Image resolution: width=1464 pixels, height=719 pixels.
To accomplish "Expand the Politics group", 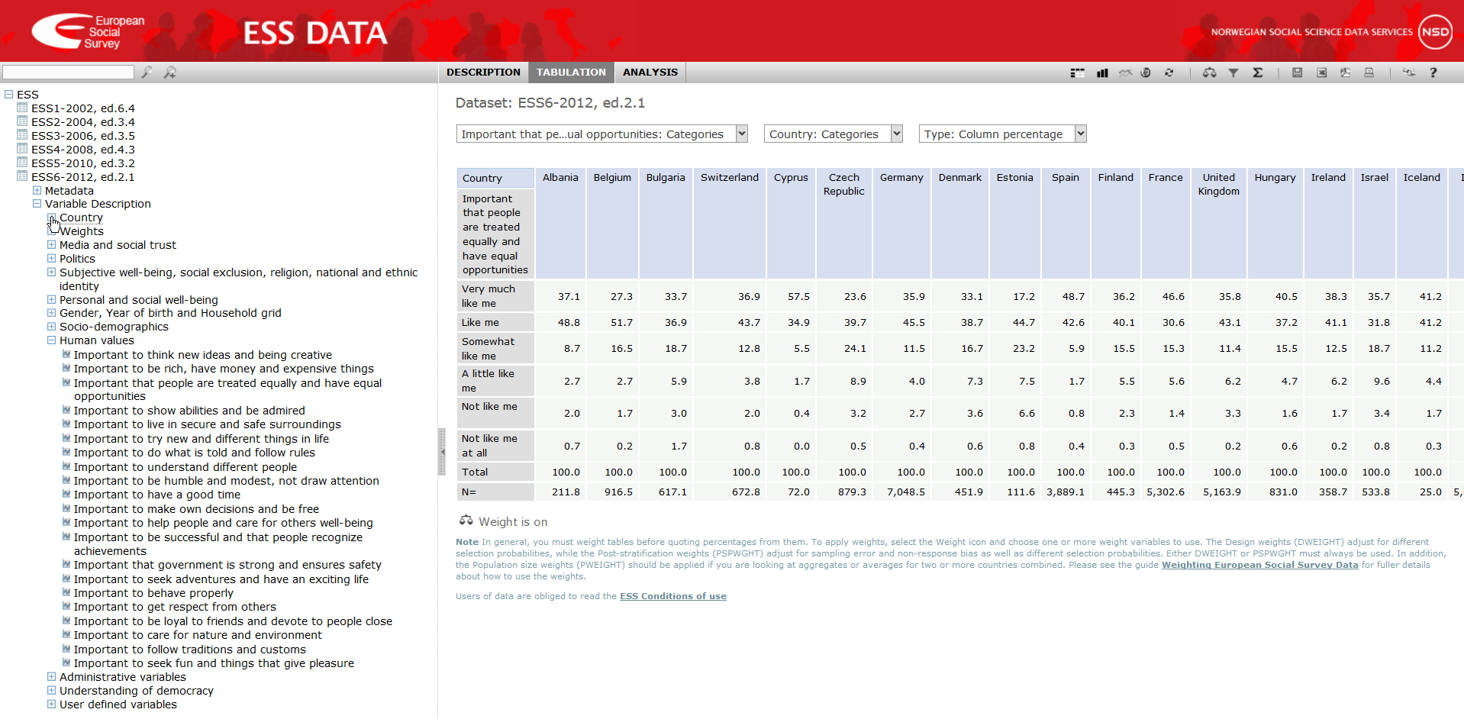I will pos(51,258).
